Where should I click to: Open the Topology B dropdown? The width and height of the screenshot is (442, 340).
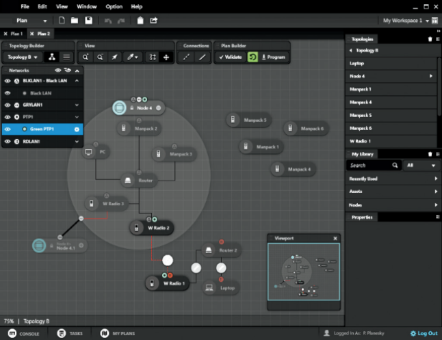point(22,57)
